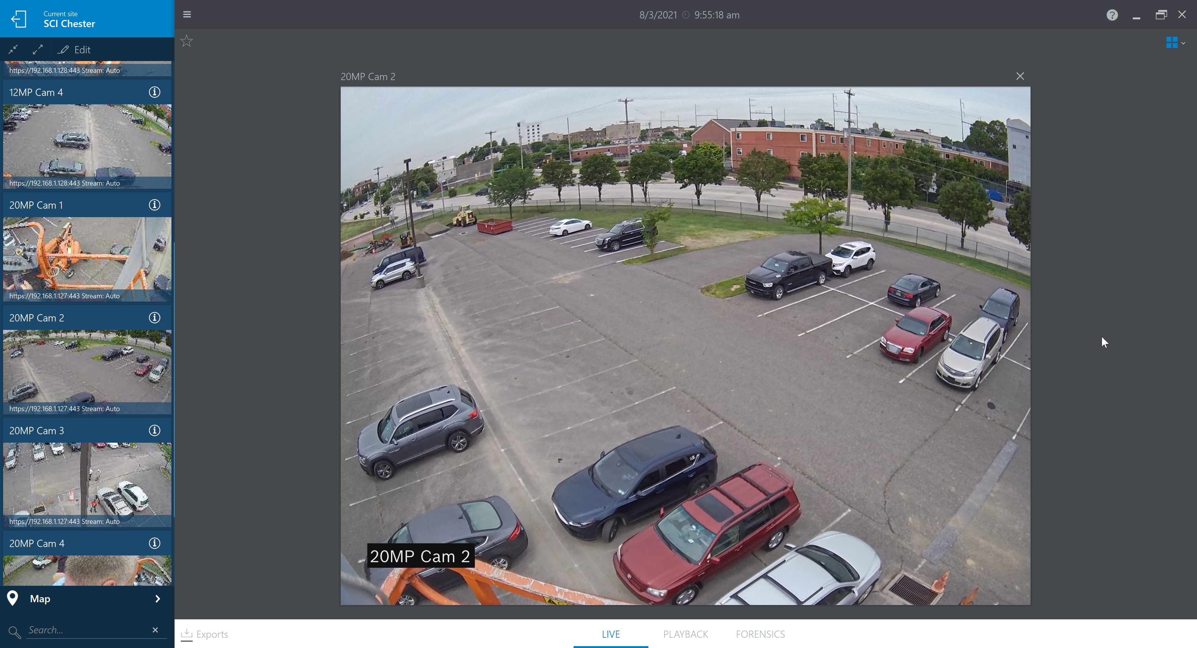This screenshot has height=648, width=1197.
Task: Show info for 20MP Cam 3
Action: tap(154, 431)
